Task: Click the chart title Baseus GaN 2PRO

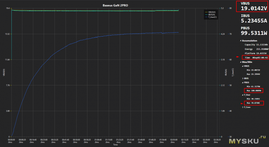Action: pyautogui.click(x=115, y=5)
